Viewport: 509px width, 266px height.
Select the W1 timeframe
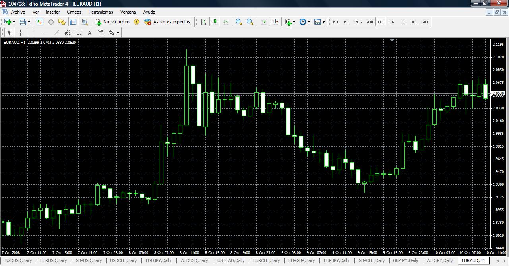click(x=414, y=22)
